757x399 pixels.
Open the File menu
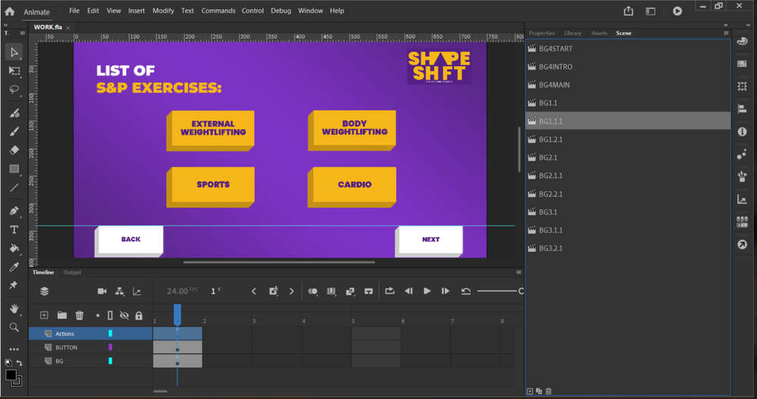point(74,11)
